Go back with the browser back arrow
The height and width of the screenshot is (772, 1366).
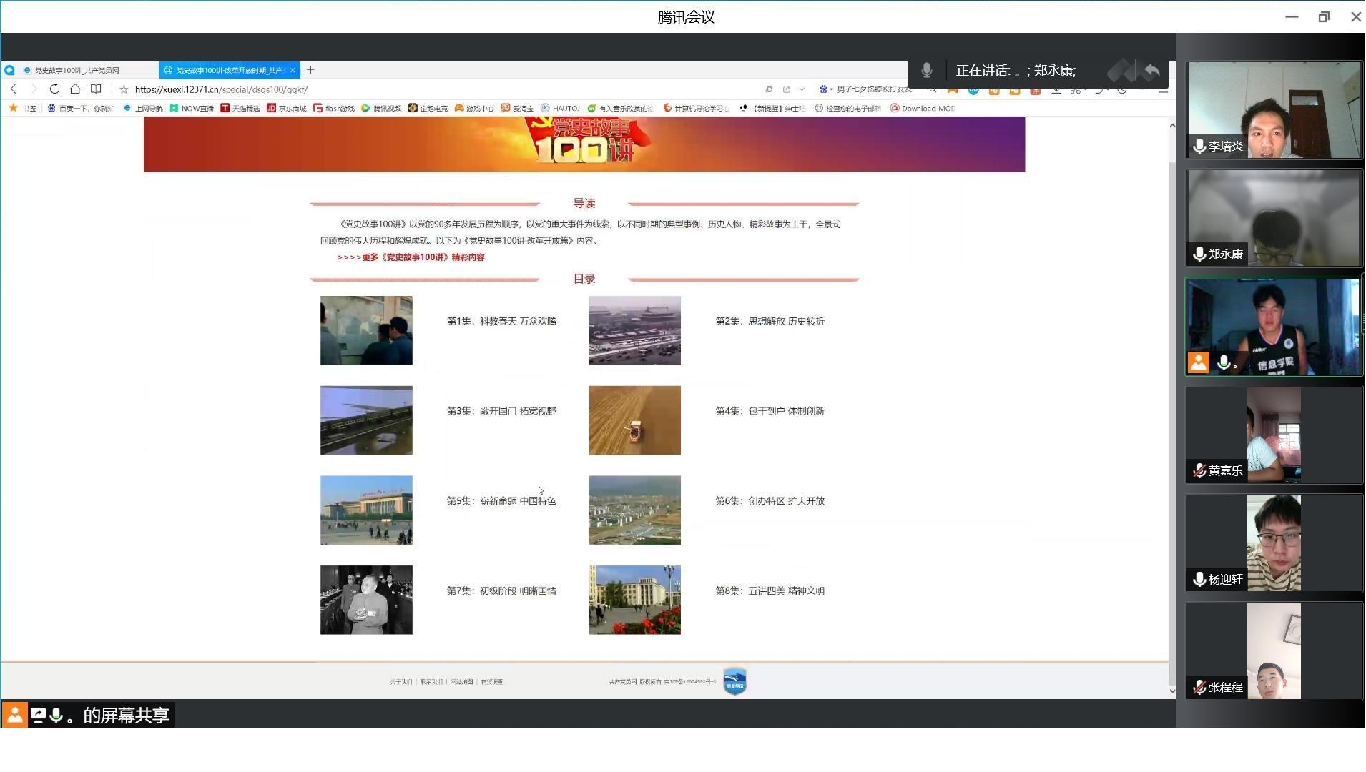[x=14, y=89]
